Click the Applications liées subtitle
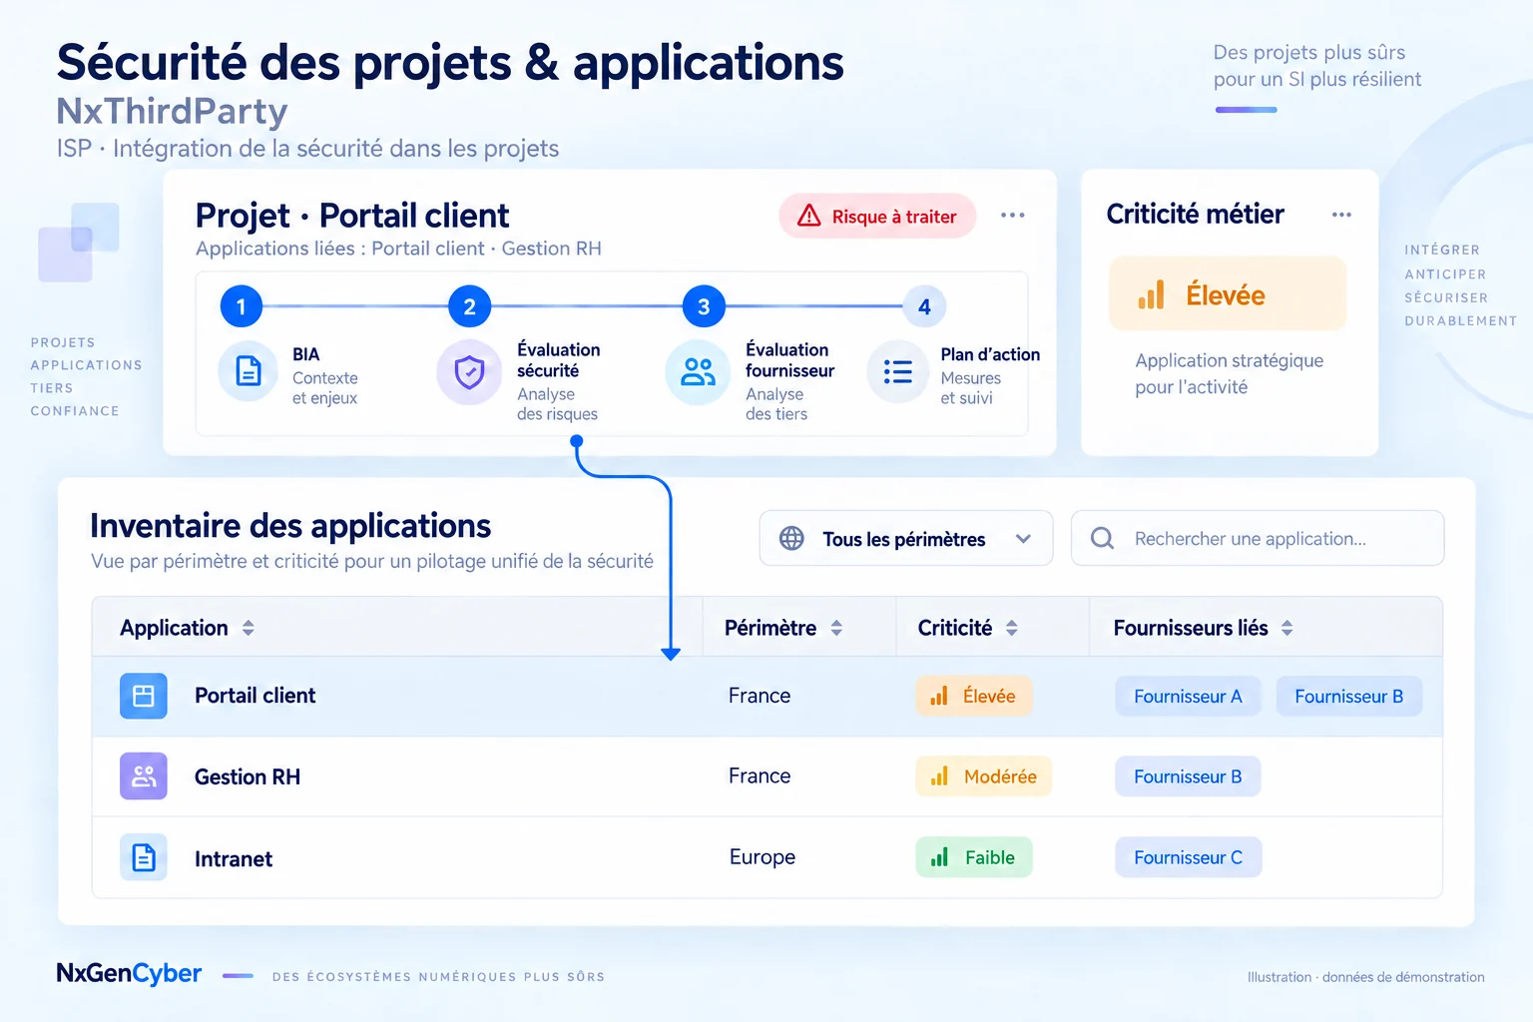Screen dimensions: 1533x1022 click(x=398, y=249)
